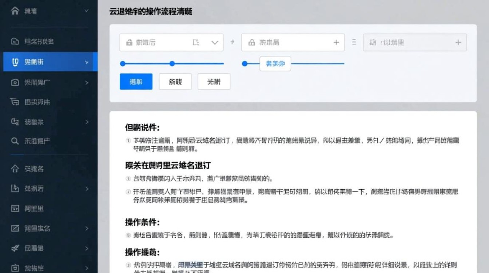Expand the dropdown arrow in the first input field

tap(215, 42)
